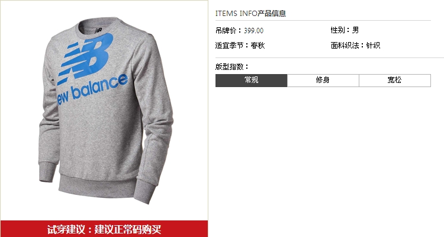
Task: Click the red 试穿建议 banner
Action: pos(104,229)
